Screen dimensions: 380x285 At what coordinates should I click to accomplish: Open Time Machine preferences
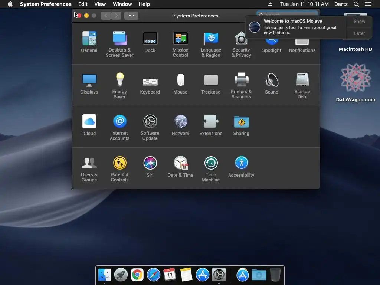pyautogui.click(x=211, y=169)
